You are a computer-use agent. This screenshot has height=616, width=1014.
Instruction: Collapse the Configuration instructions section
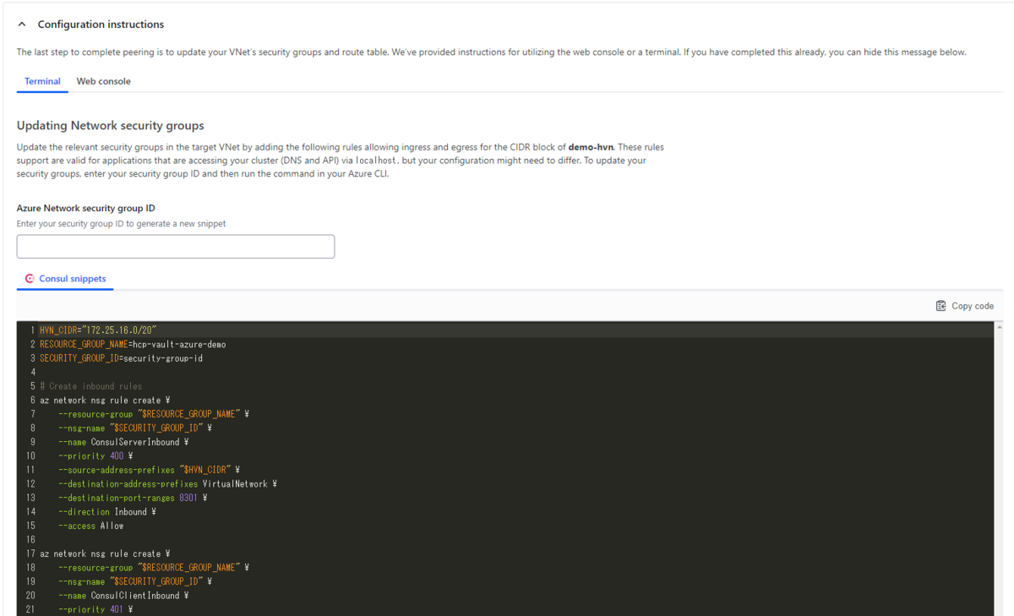click(x=22, y=25)
